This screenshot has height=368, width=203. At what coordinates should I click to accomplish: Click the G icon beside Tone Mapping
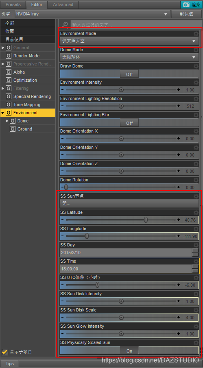9,105
